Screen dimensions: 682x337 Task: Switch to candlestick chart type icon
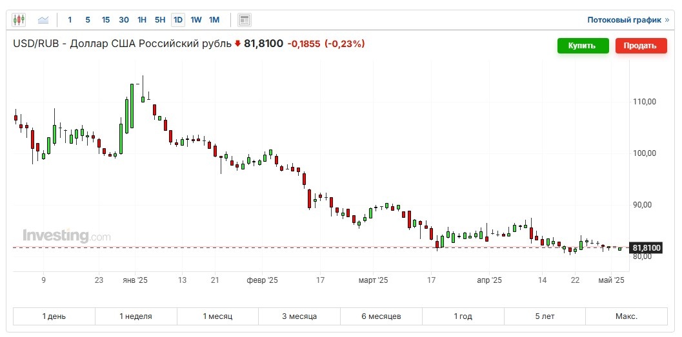[x=19, y=20]
